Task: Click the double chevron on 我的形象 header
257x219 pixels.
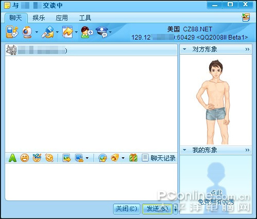Action: (247, 150)
